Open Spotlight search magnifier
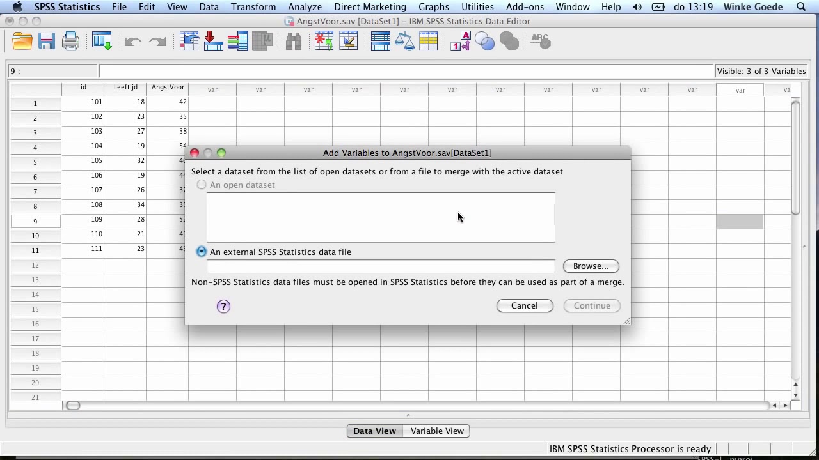This screenshot has width=819, height=460. tap(801, 7)
